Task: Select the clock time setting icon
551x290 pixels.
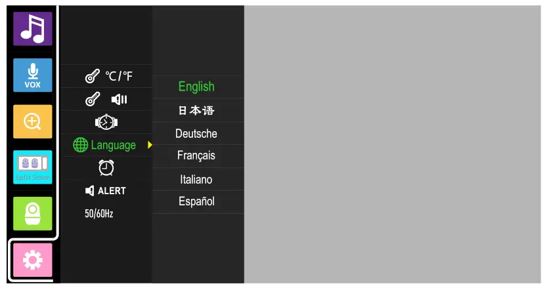Action: (106, 122)
